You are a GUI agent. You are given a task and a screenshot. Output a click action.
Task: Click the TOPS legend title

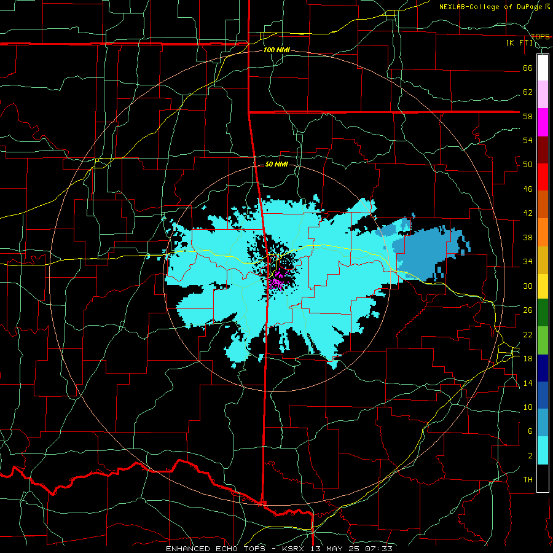pos(540,36)
